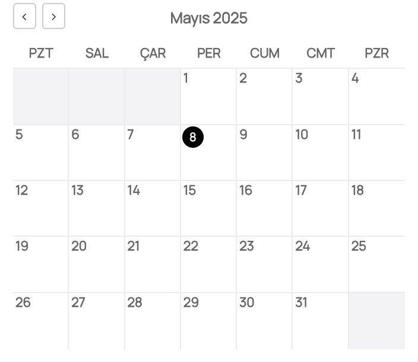The height and width of the screenshot is (362, 418).
Task: Select May 1 on the calendar
Action: click(208, 96)
